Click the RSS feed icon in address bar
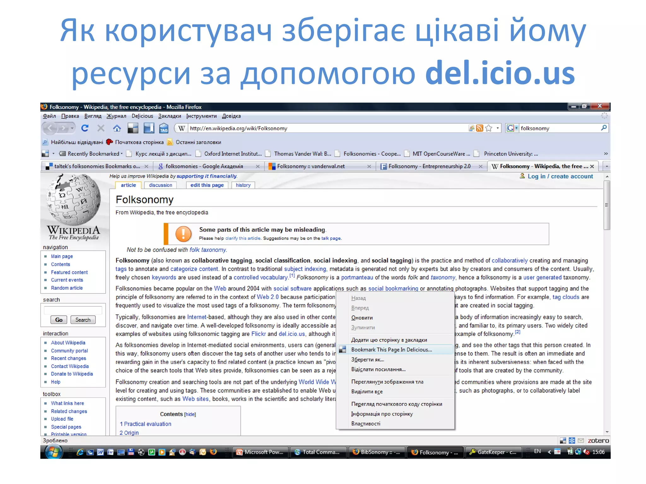The height and width of the screenshot is (484, 646). coord(479,128)
